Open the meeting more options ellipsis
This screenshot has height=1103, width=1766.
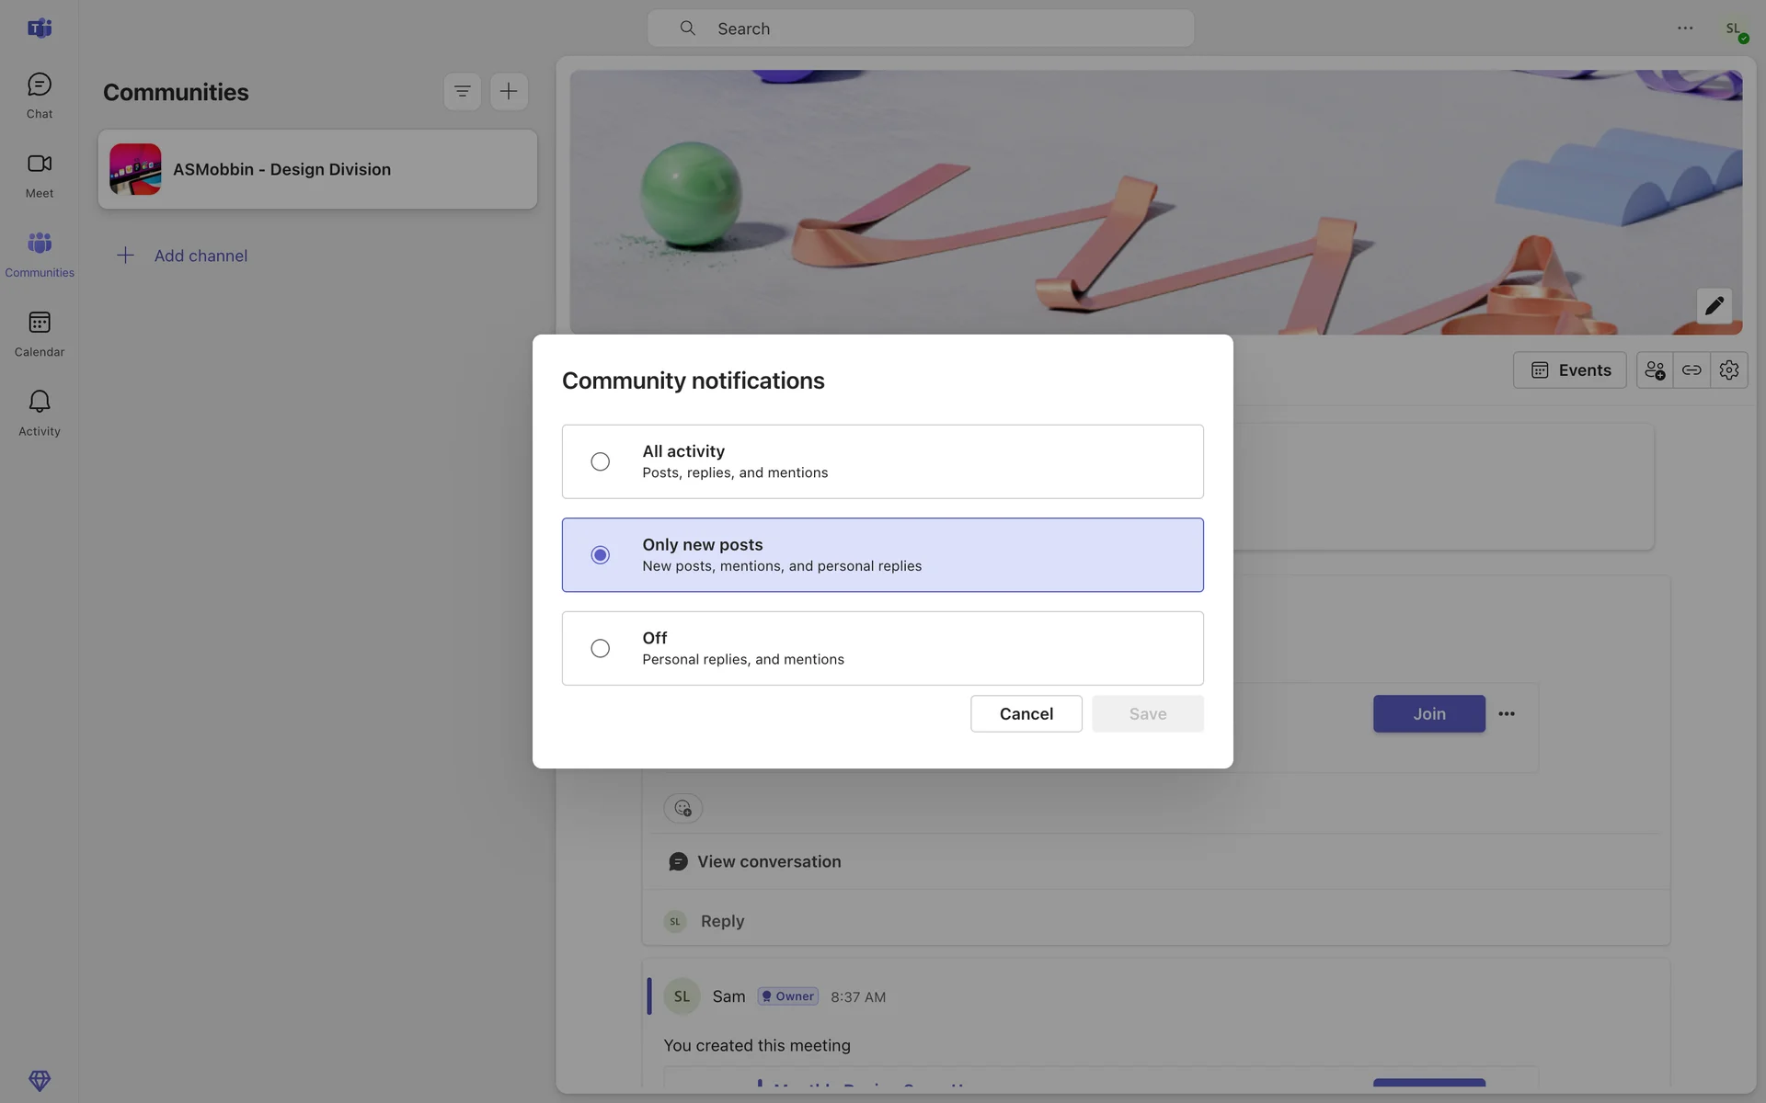pyautogui.click(x=1506, y=713)
